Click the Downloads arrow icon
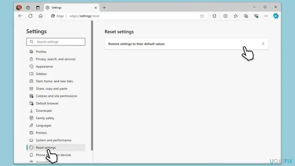 (31, 111)
